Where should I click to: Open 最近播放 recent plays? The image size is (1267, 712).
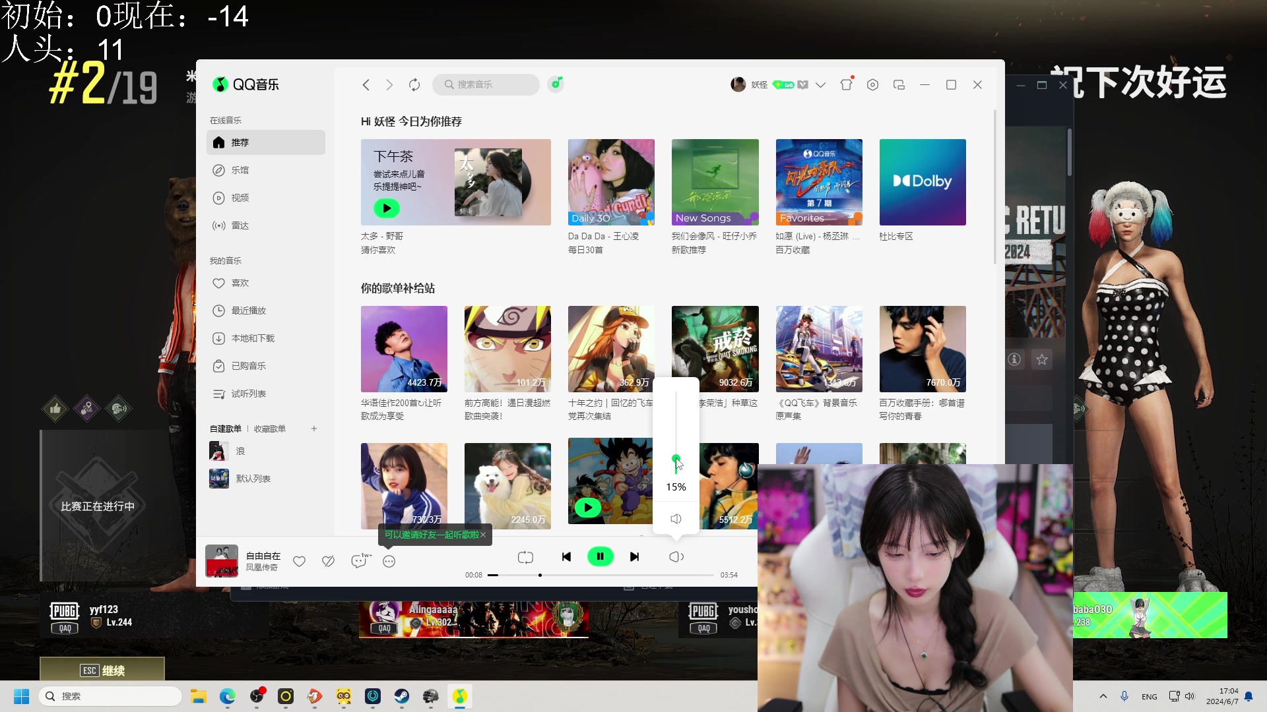tap(266, 311)
